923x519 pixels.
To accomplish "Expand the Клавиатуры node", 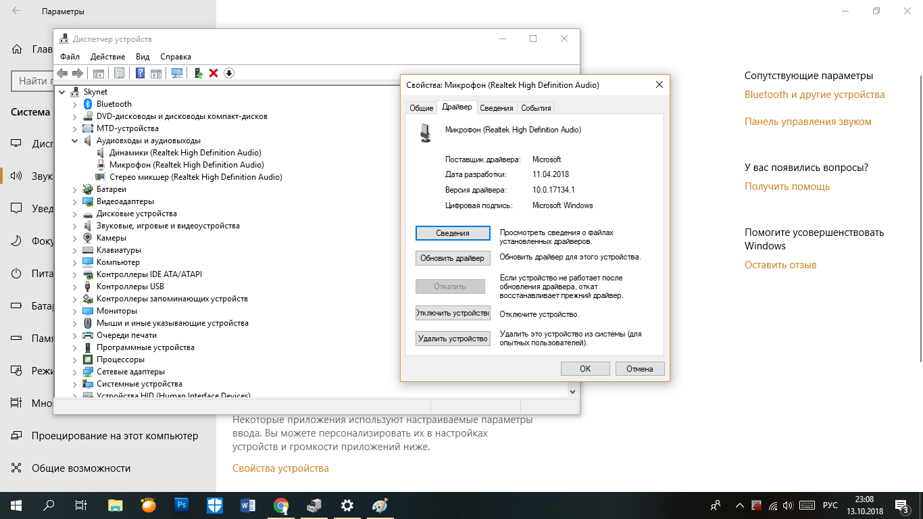I will 74,250.
